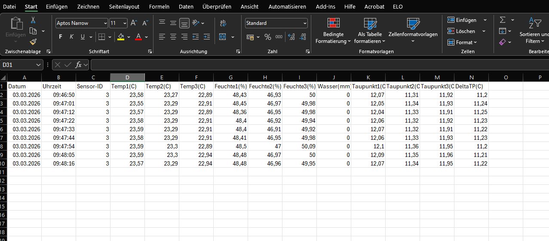Click into the formula bar field
The image size is (549, 241).
[320, 65]
